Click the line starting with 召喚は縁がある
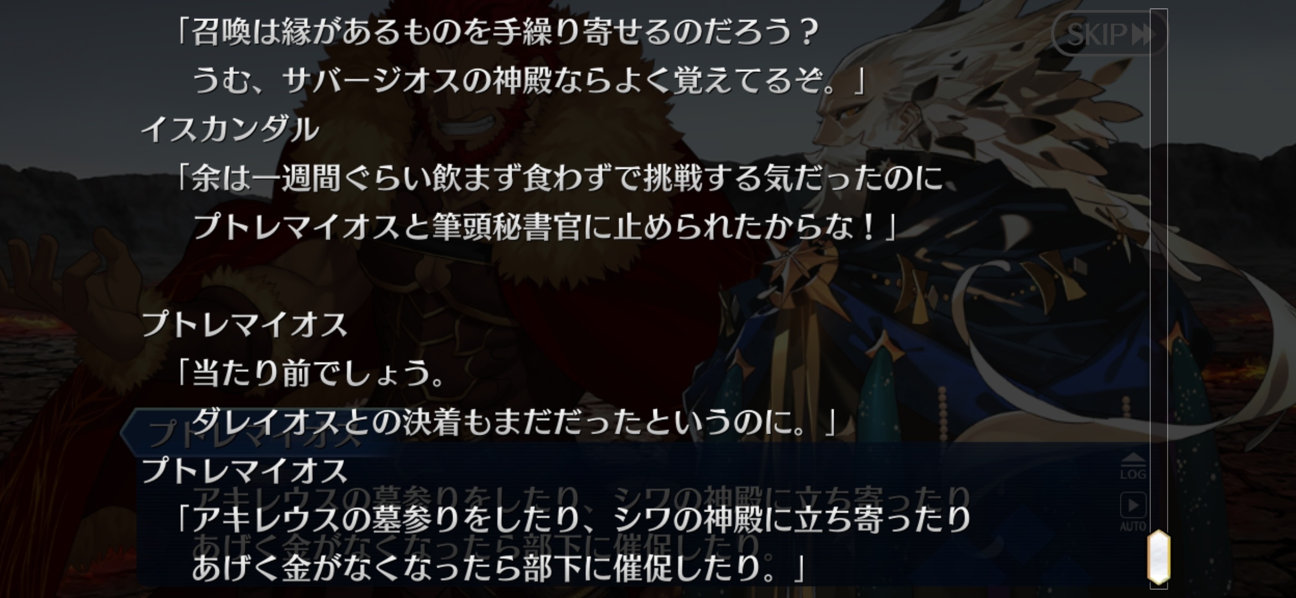Viewport: 1296px width, 598px height. (497, 32)
